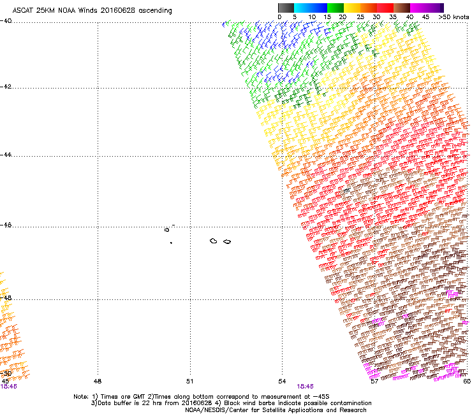Click the title 'ASCAT 25KM NOAA Winds 20160628 ascending'
Viewport: 472px width, 414px height.
pyautogui.click(x=92, y=11)
